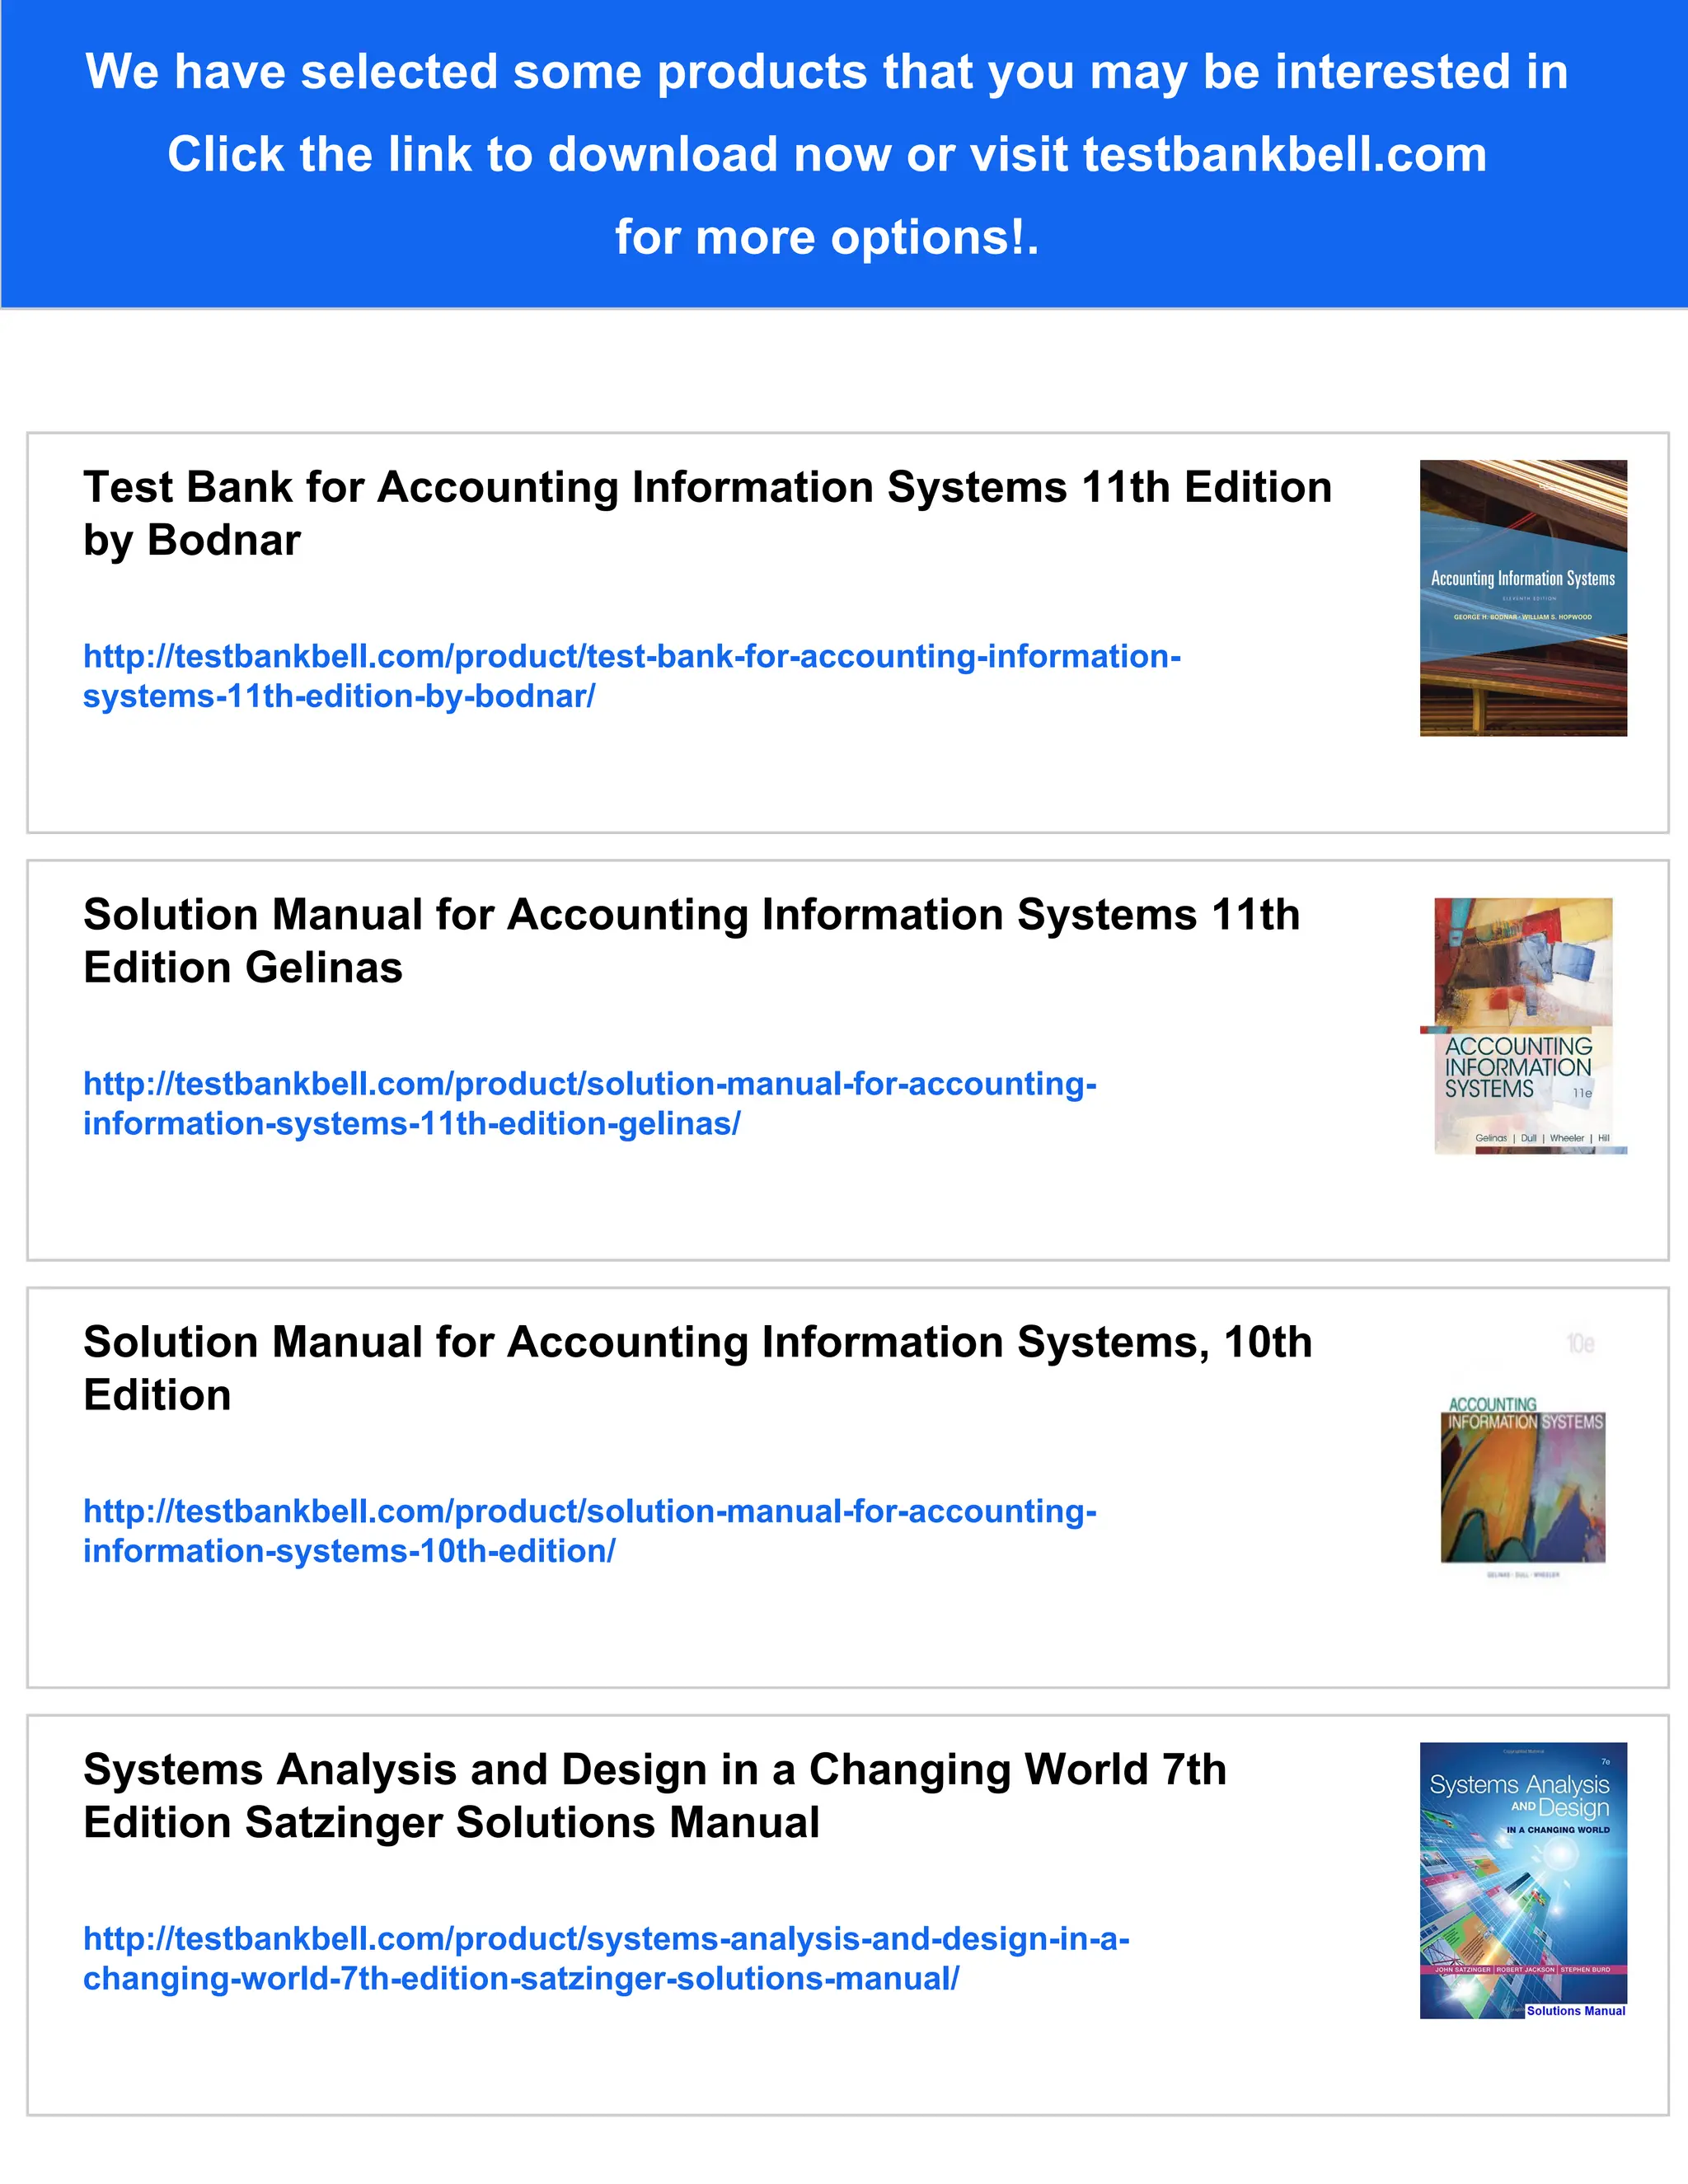Click the 'Edition Gelinas' solution manual heading
The image size is (1688, 2184).
coord(243,968)
